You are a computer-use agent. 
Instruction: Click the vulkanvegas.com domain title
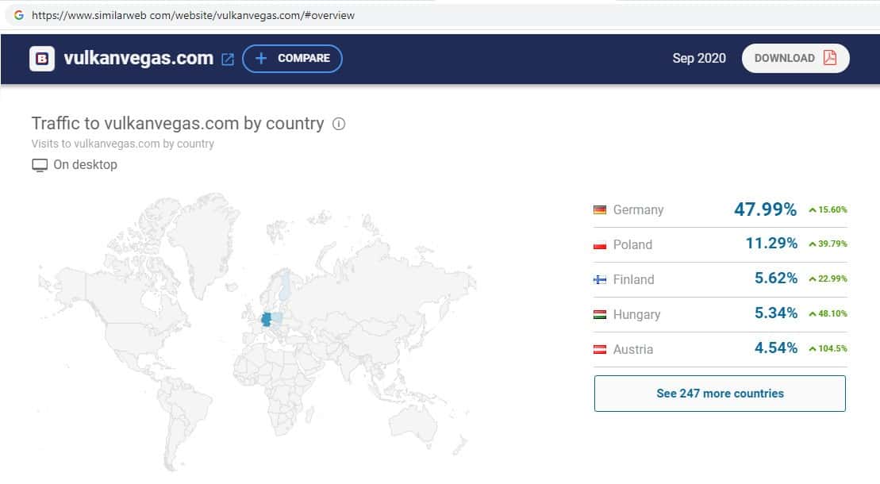click(x=139, y=59)
